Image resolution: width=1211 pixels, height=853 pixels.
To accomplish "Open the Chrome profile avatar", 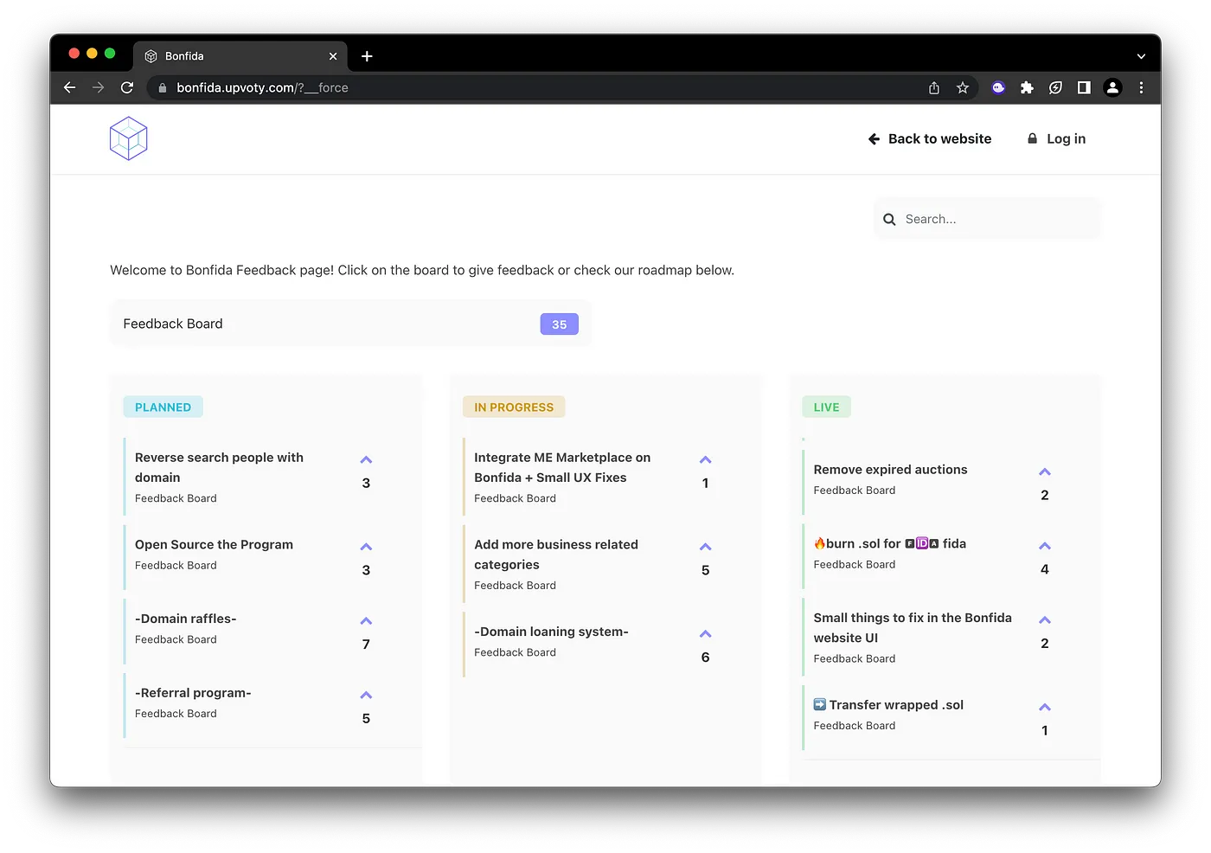I will 1113,87.
